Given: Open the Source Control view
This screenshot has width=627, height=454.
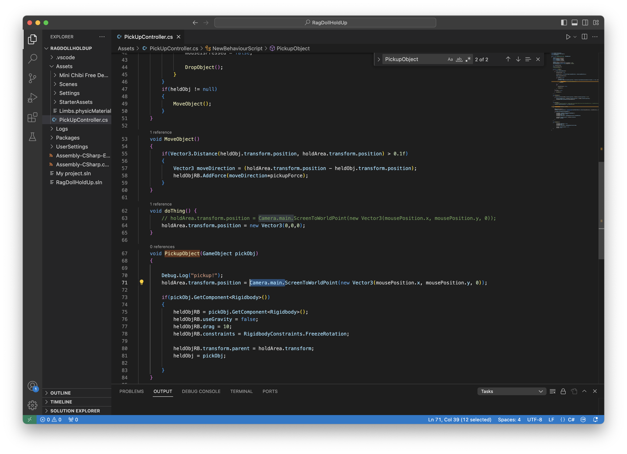Looking at the screenshot, I should coord(32,78).
